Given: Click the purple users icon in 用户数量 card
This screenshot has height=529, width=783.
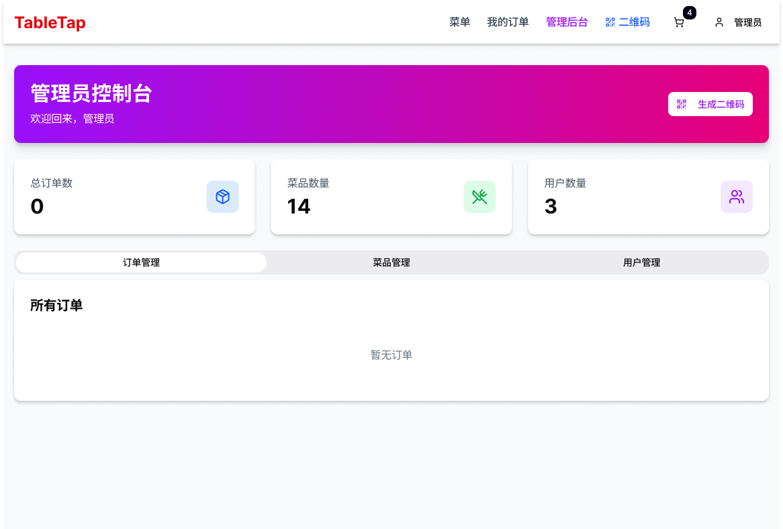Looking at the screenshot, I should [737, 197].
